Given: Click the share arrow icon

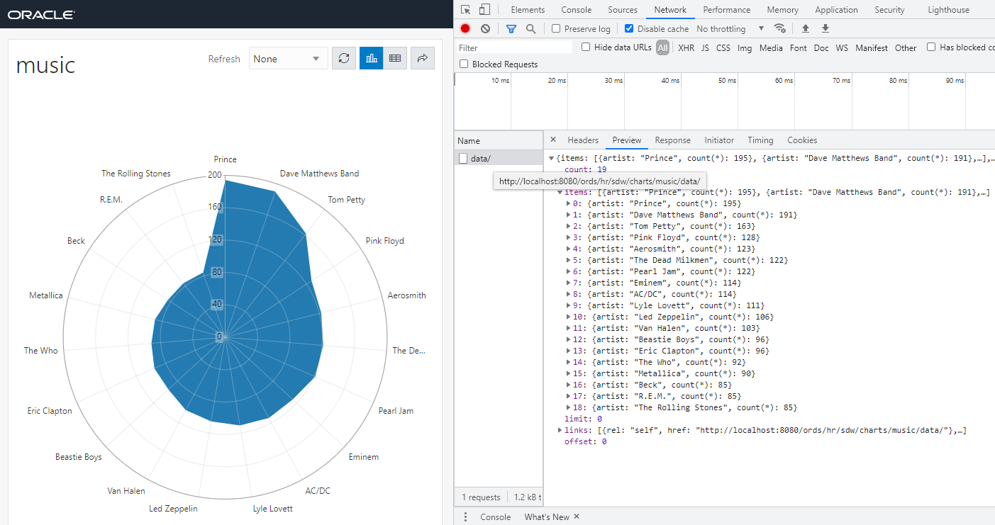Looking at the screenshot, I should coord(422,59).
